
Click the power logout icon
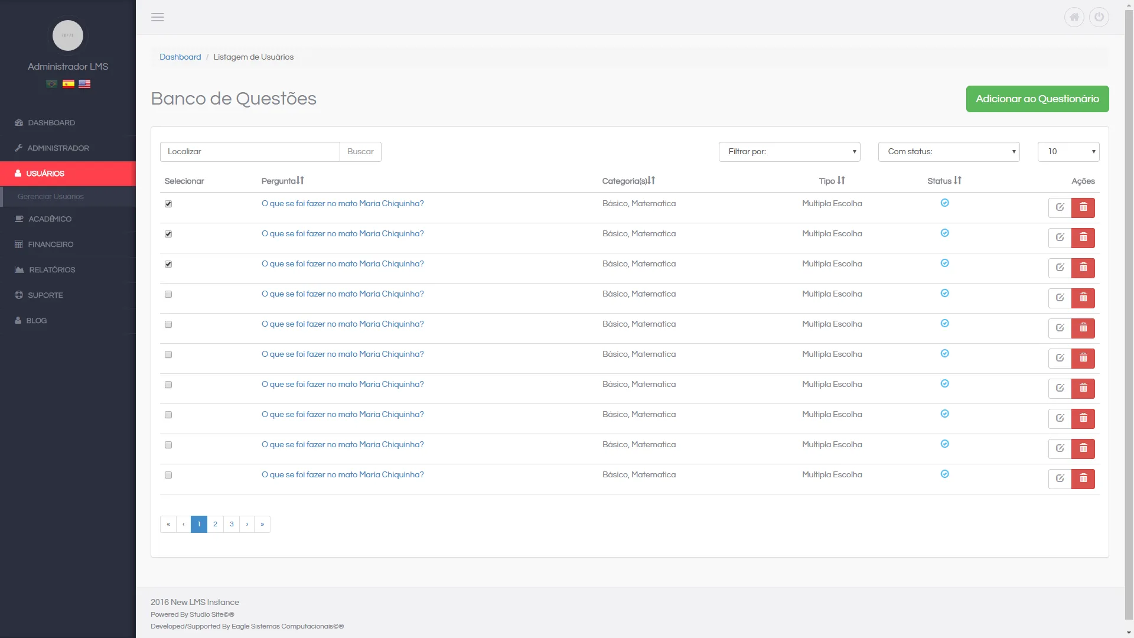(x=1099, y=17)
